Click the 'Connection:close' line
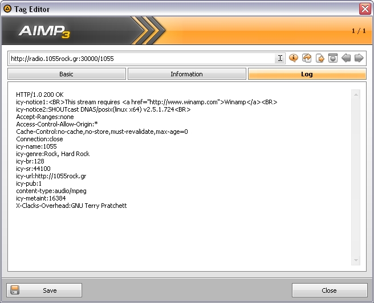 (x=39, y=139)
